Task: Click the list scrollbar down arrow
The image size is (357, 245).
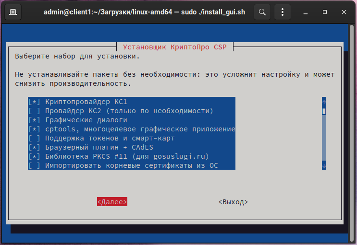Action: [324, 165]
